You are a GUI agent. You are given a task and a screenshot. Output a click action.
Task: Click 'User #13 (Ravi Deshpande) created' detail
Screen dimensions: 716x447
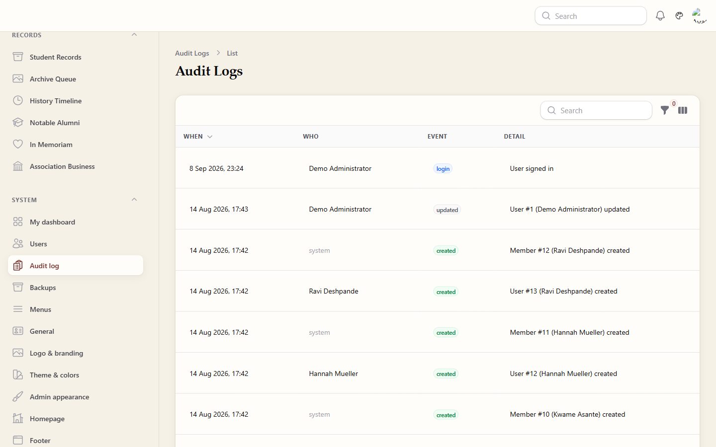563,291
